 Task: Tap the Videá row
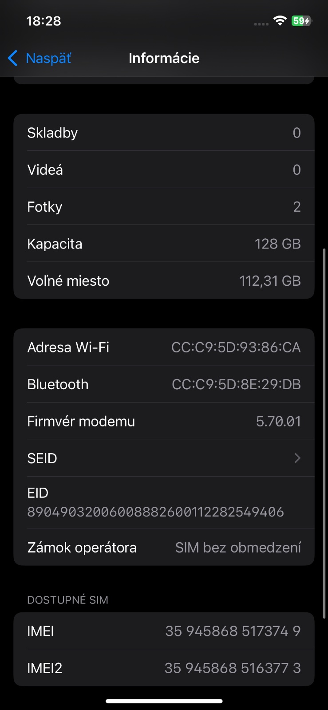[164, 170]
